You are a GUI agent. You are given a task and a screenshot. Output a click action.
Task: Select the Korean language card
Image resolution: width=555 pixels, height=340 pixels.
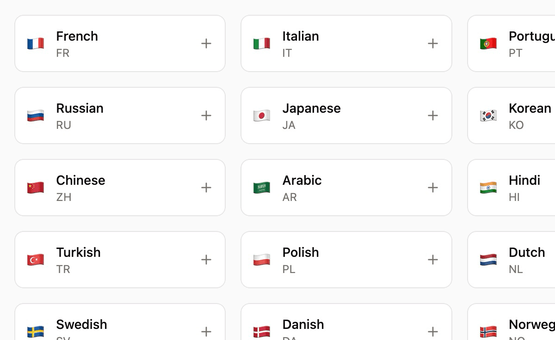[x=511, y=115]
